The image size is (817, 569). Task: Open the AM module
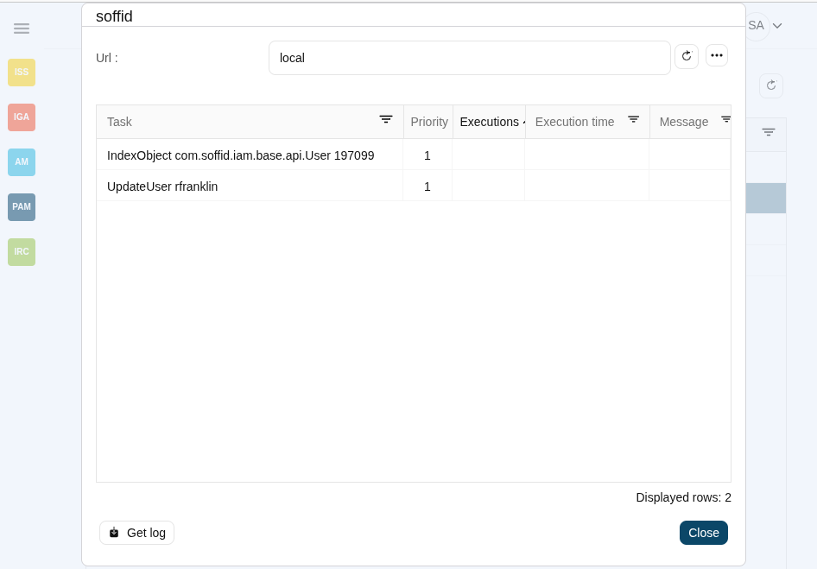tap(22, 162)
